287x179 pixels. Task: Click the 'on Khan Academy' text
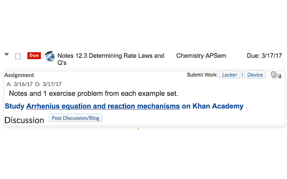pos(213,107)
